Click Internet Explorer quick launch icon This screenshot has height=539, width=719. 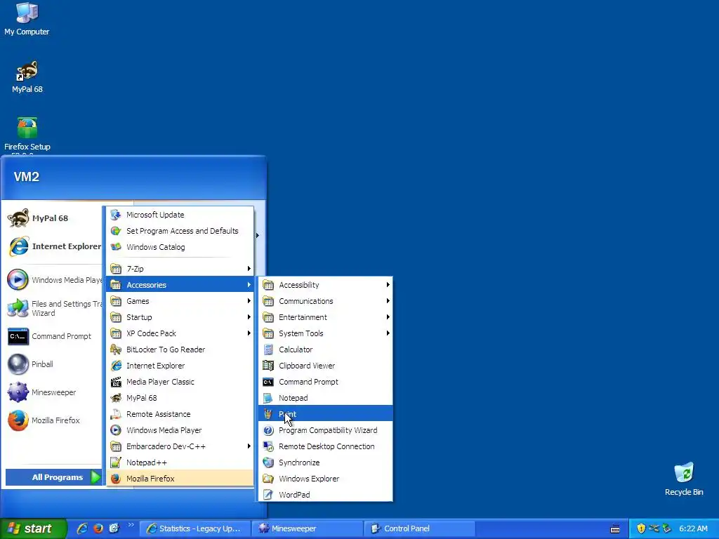(x=82, y=528)
